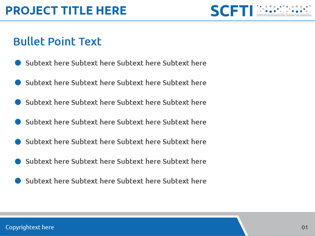Click the dotted pattern graphic beside SCFTI
The width and height of the screenshot is (315, 236).
pos(283,10)
